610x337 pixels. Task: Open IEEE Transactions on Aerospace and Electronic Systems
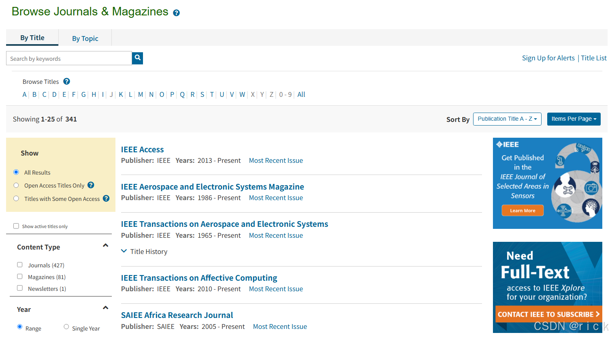[224, 224]
